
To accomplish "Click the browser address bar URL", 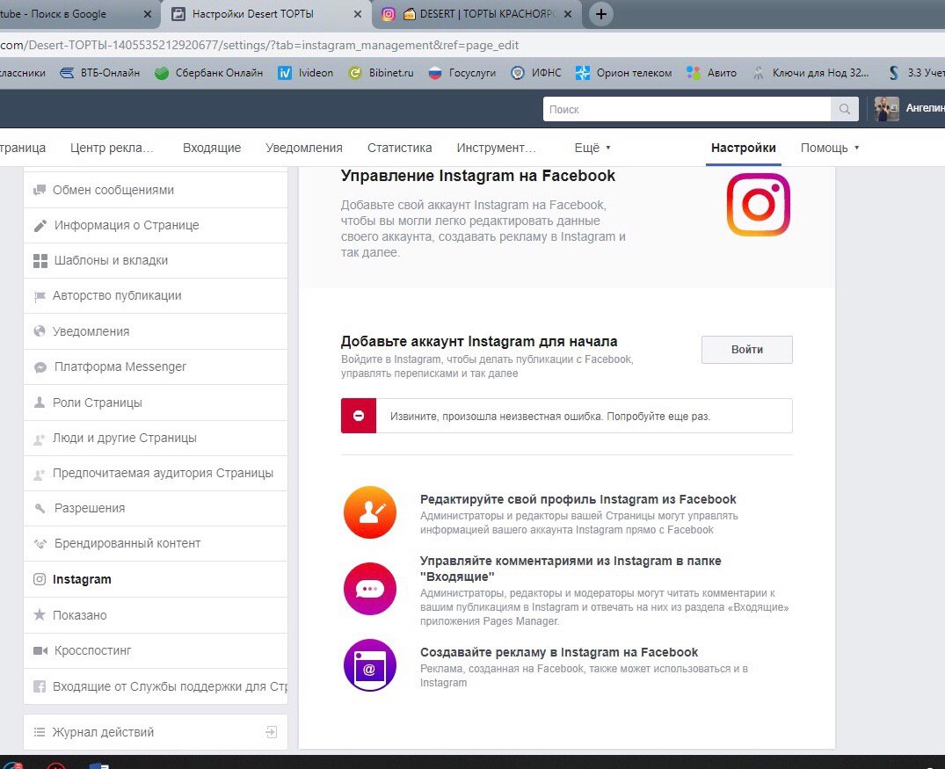I will pyautogui.click(x=259, y=45).
